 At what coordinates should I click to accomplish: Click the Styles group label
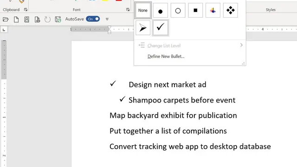pos(271,10)
